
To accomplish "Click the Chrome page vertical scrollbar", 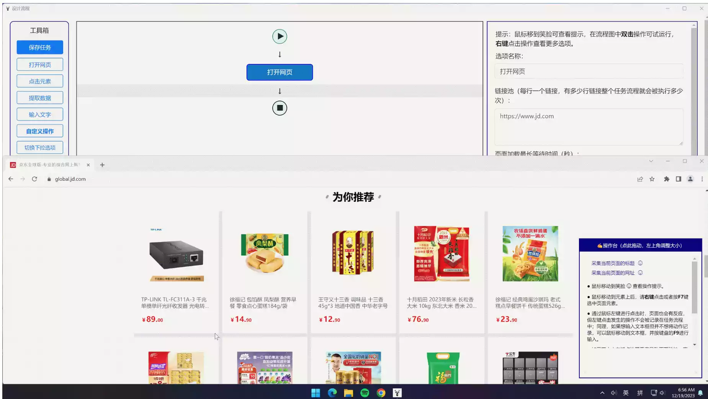I will [x=706, y=266].
